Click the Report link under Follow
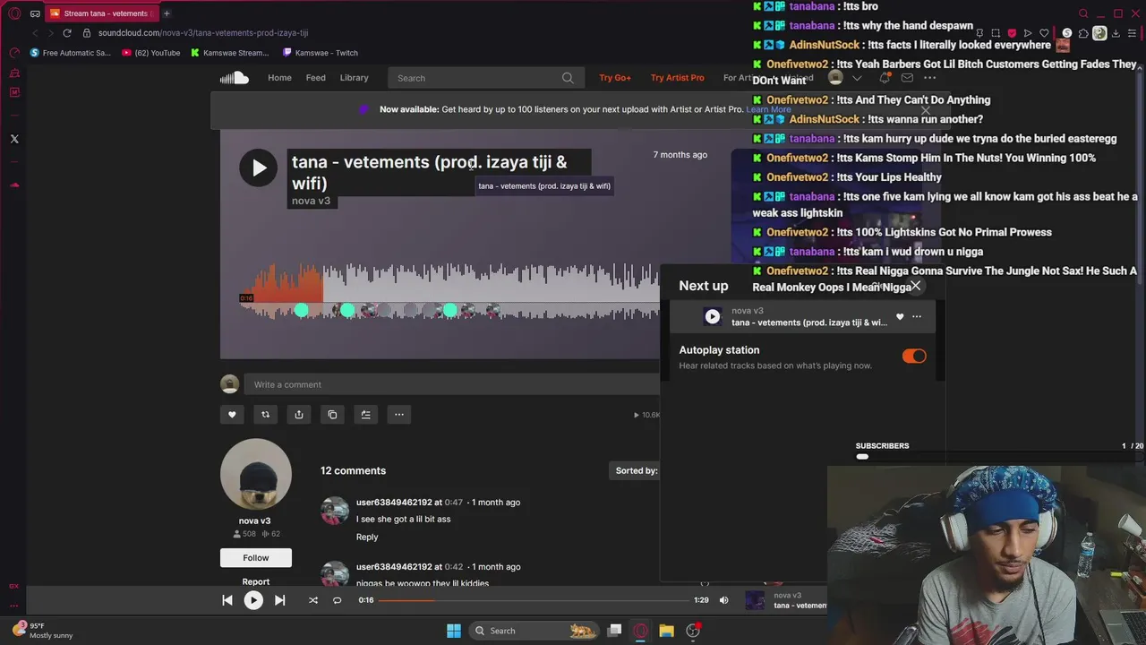 tap(255, 581)
